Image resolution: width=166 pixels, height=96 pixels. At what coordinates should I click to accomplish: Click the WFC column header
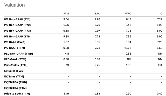click(x=128, y=14)
